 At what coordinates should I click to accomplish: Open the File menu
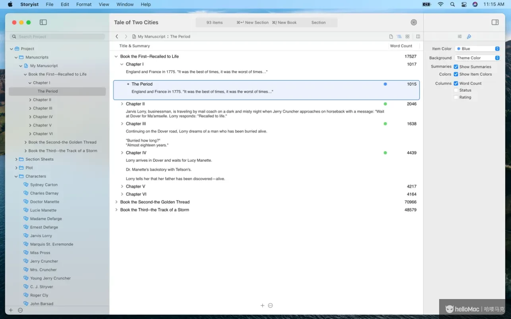pos(50,4)
